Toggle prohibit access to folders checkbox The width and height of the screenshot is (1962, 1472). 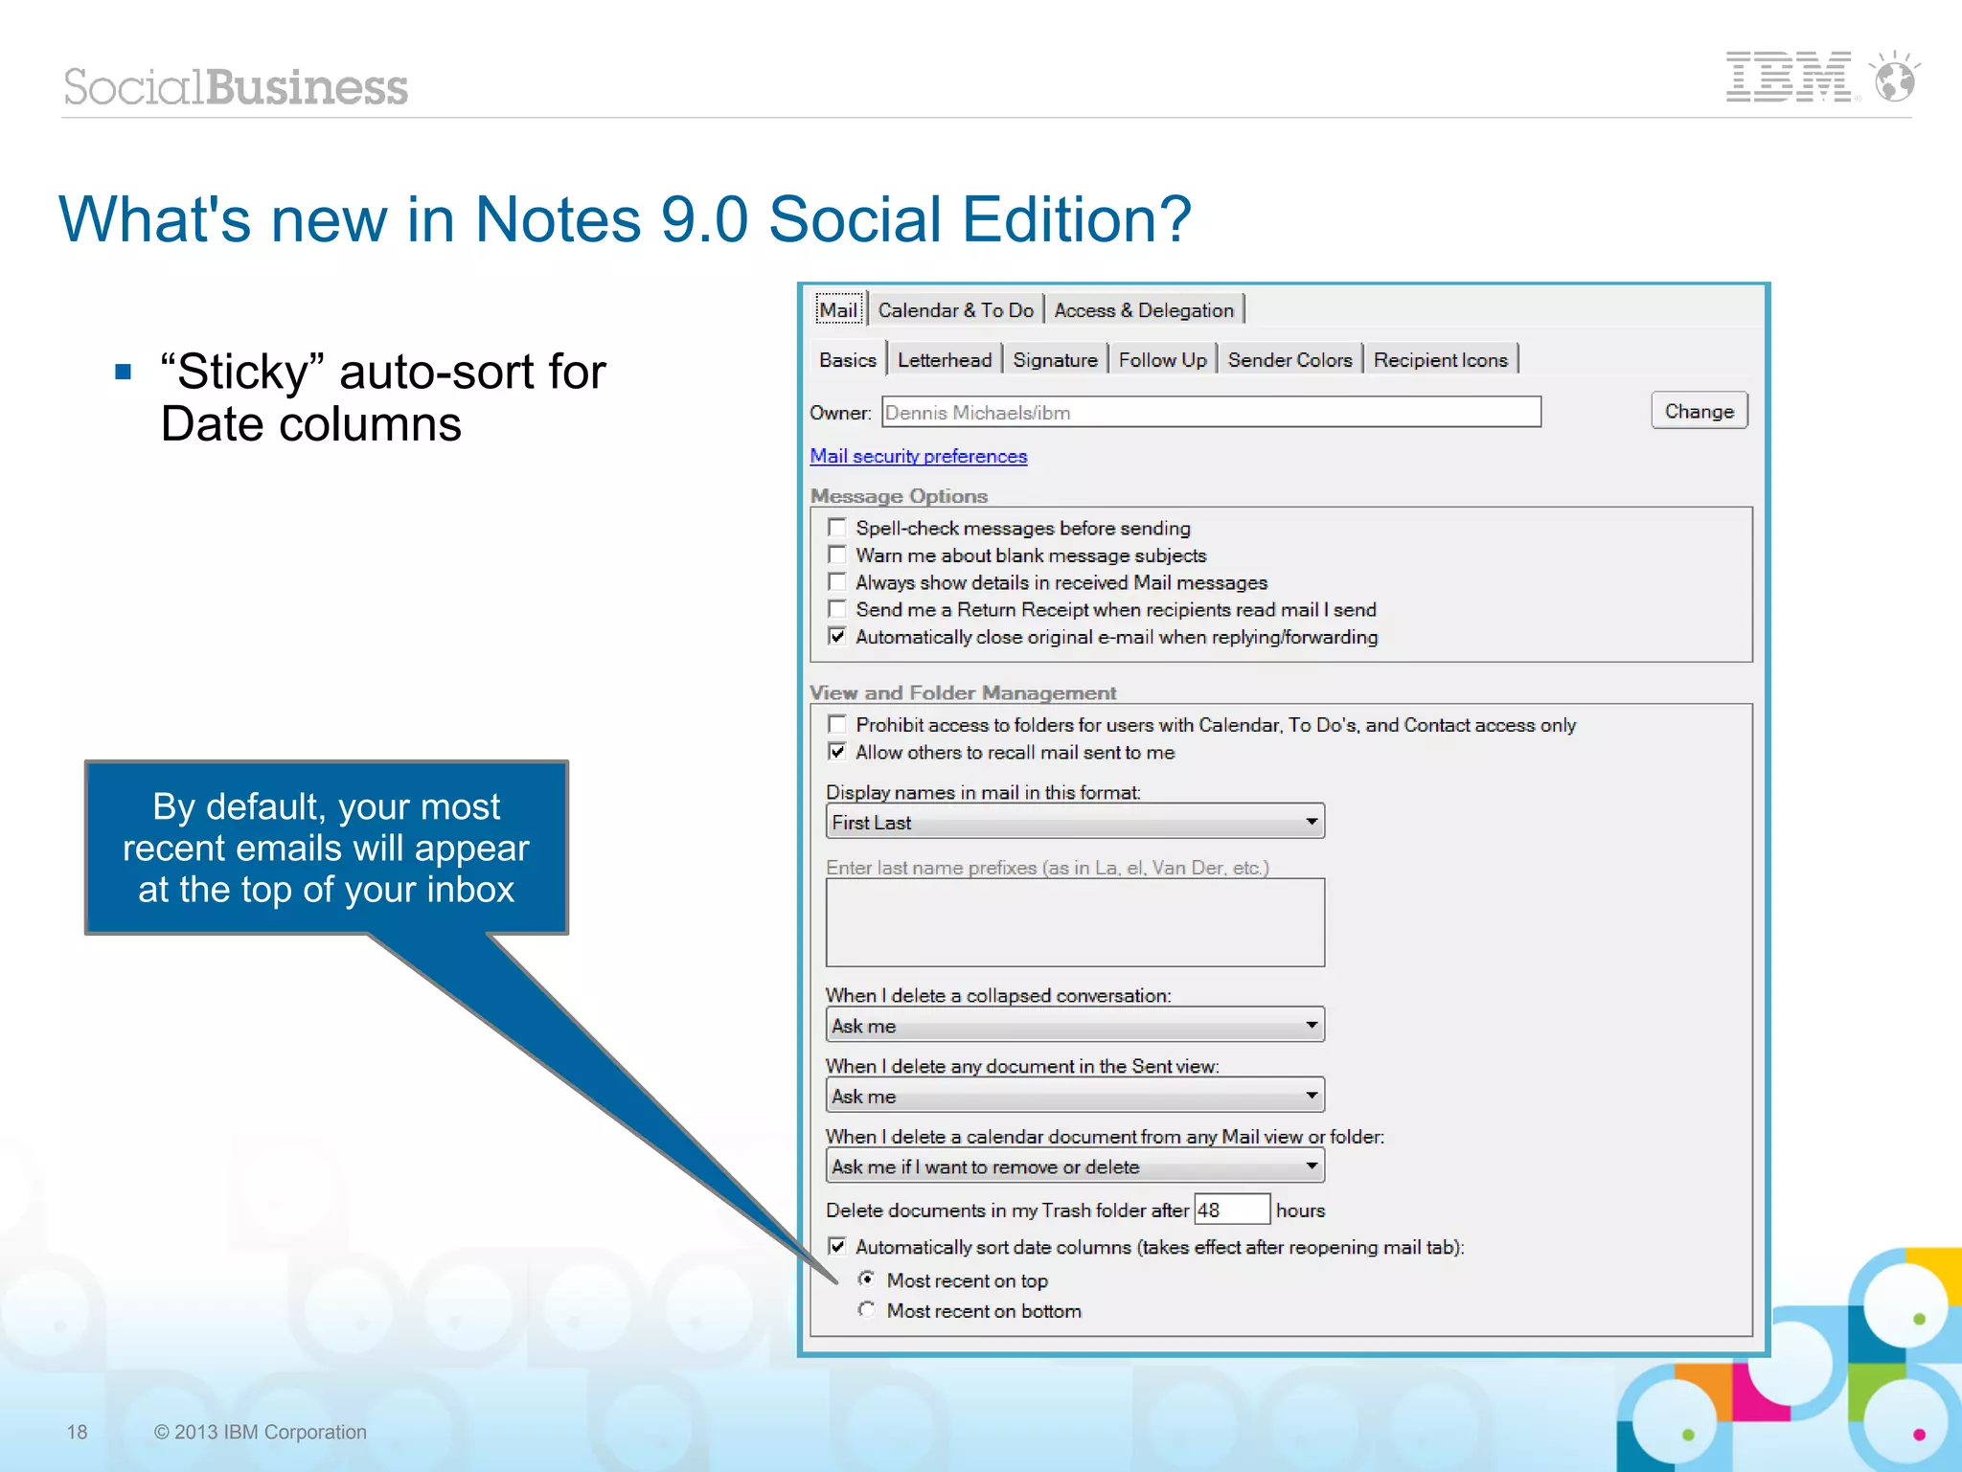pyautogui.click(x=837, y=724)
